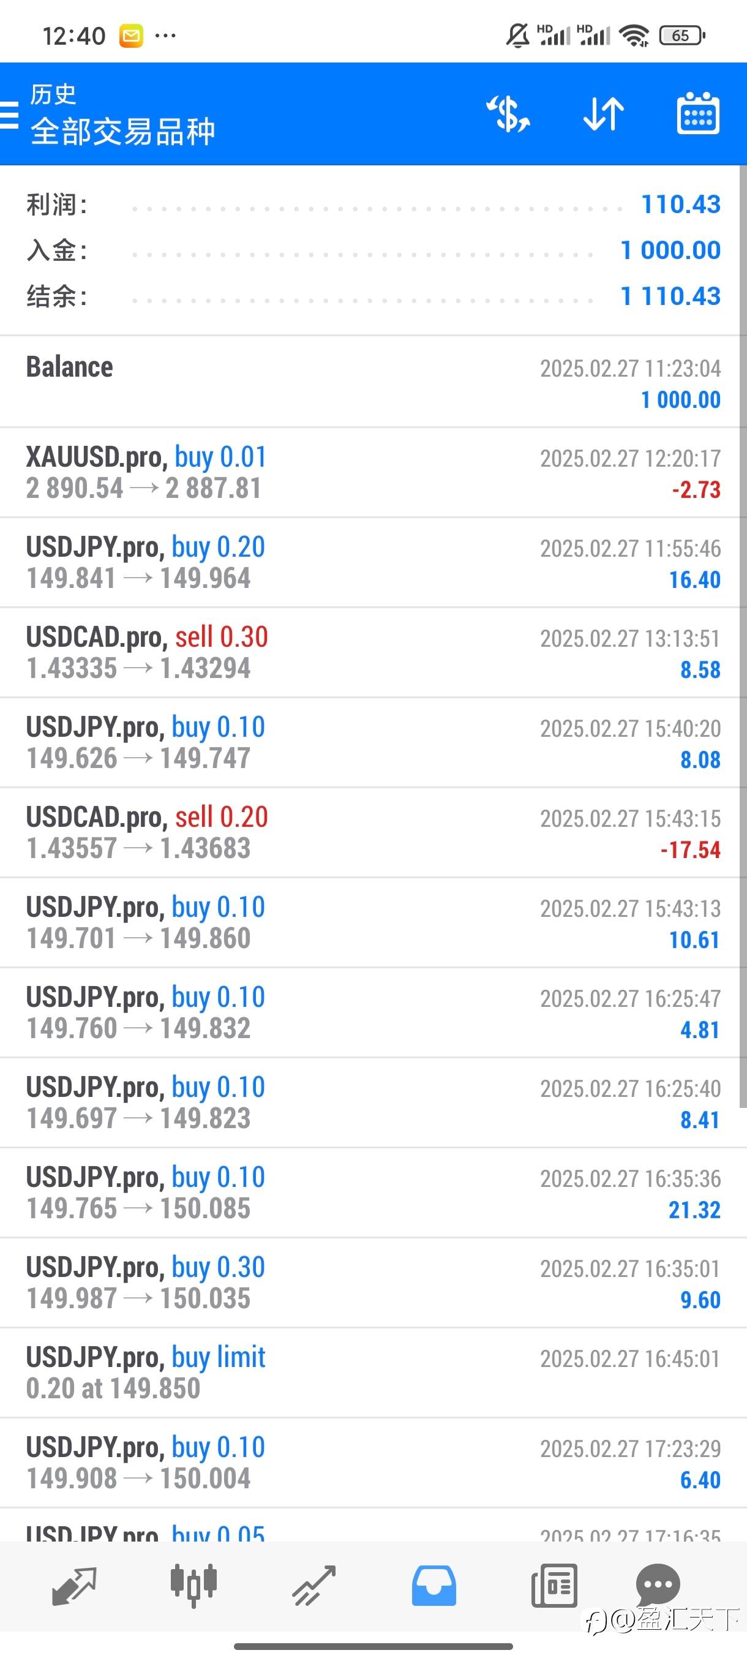Tap the history list scrollbar

click(743, 645)
